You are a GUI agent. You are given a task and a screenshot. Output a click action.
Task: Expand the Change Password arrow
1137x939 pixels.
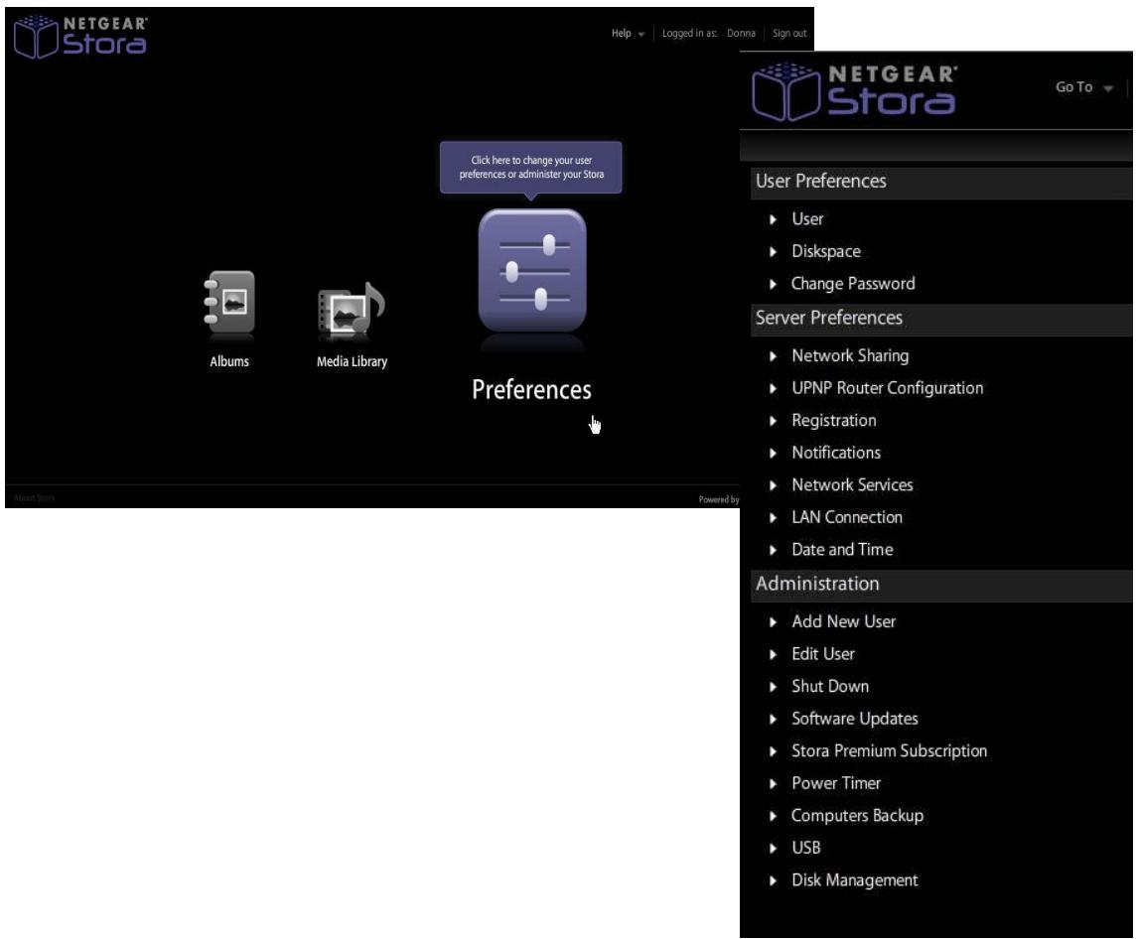(x=773, y=284)
